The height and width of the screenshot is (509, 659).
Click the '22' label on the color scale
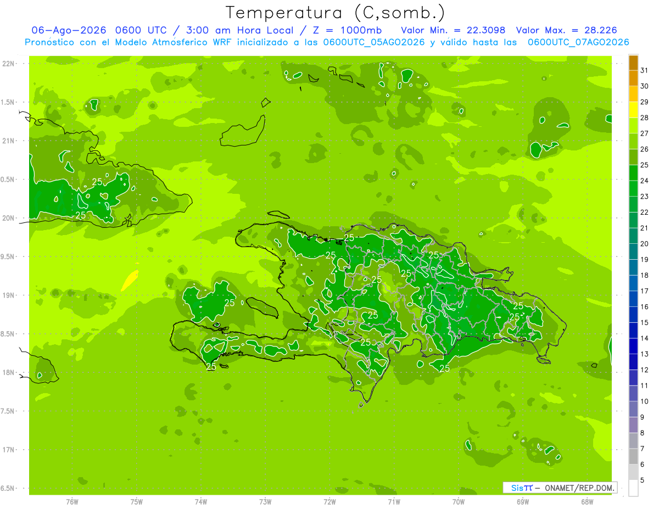pyautogui.click(x=645, y=212)
